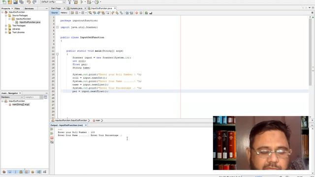Run the project with the green play icon

tap(82, 2)
